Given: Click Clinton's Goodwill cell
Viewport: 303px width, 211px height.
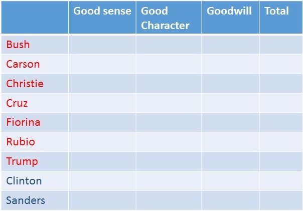Looking at the screenshot, I should pyautogui.click(x=230, y=181).
